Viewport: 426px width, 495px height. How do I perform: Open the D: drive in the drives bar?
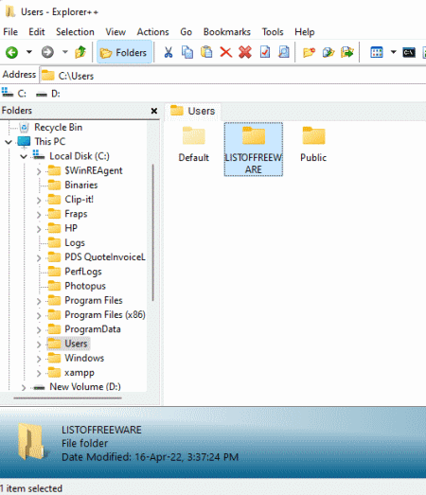pos(48,94)
